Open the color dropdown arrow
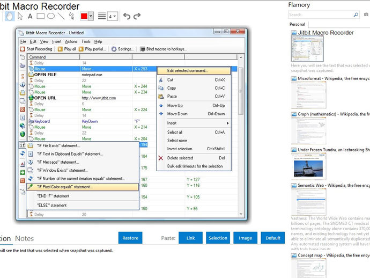This screenshot has height=278, width=370. coord(91,16)
